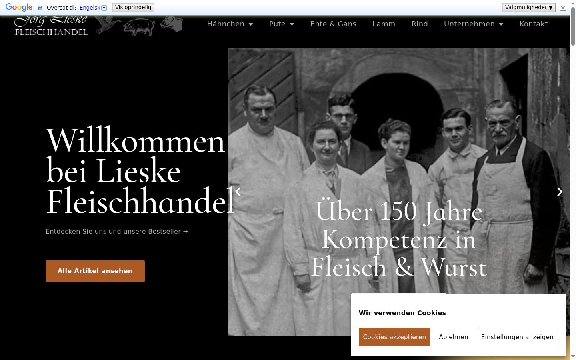Click Alle Artikel ansehen button

[95, 271]
